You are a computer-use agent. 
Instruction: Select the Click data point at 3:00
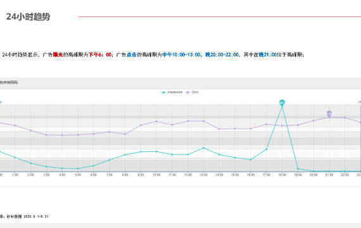46,135
